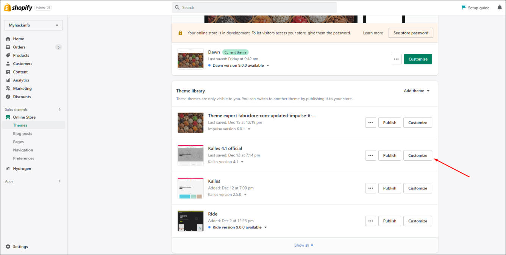Click 'Added: Dec 2 at 12:23 pm' text
506x255 pixels.
point(231,221)
